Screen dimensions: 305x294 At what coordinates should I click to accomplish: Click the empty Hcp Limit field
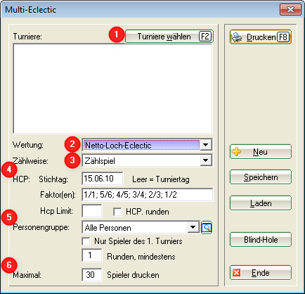(92, 211)
